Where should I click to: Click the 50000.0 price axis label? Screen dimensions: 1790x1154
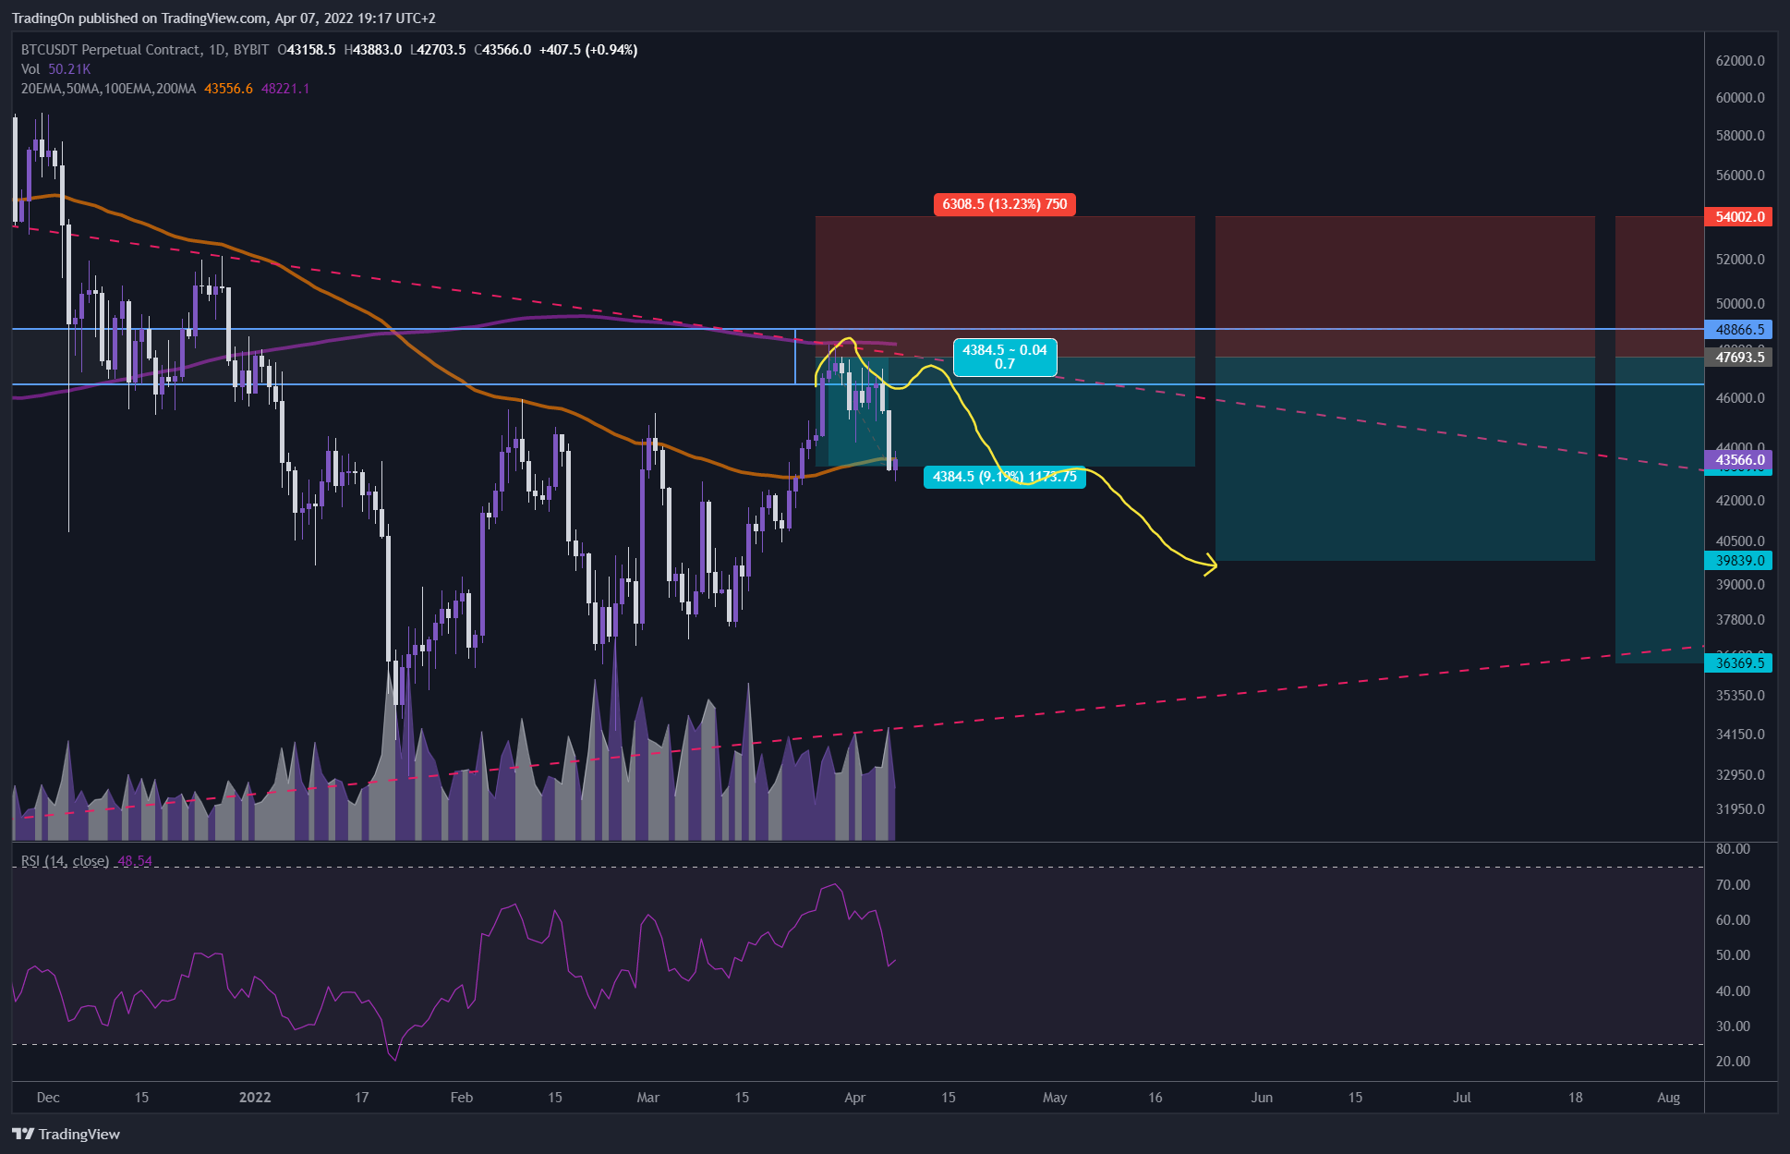pyautogui.click(x=1739, y=304)
